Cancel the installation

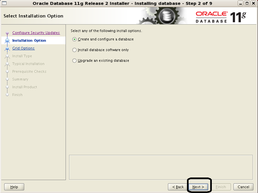[243, 187]
